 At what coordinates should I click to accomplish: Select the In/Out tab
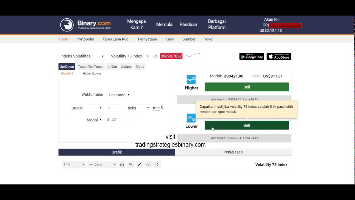112,67
